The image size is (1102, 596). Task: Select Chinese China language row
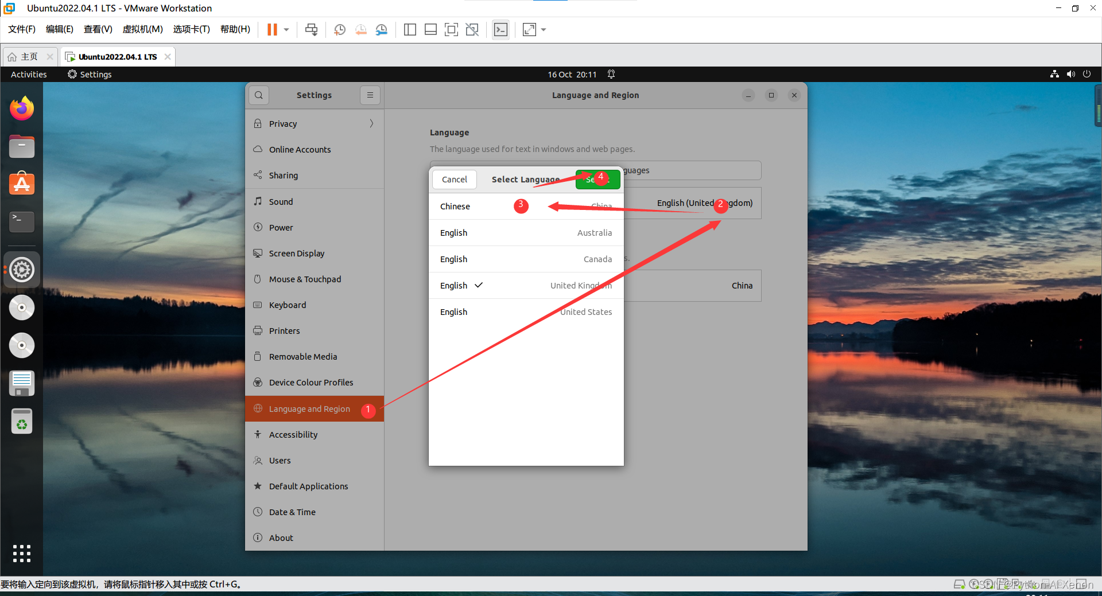526,207
